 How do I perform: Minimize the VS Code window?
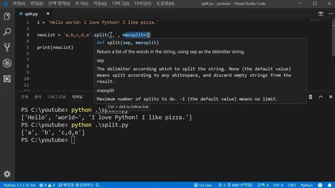300,4
